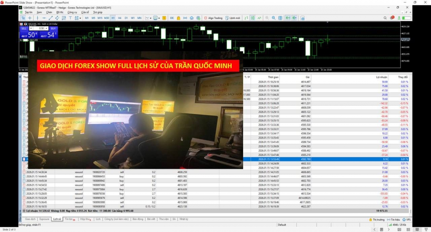Open the search magnifier in toolbar

point(385,18)
